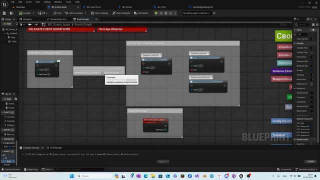Open My Blueprint panel settings gear

click(x=15, y=99)
